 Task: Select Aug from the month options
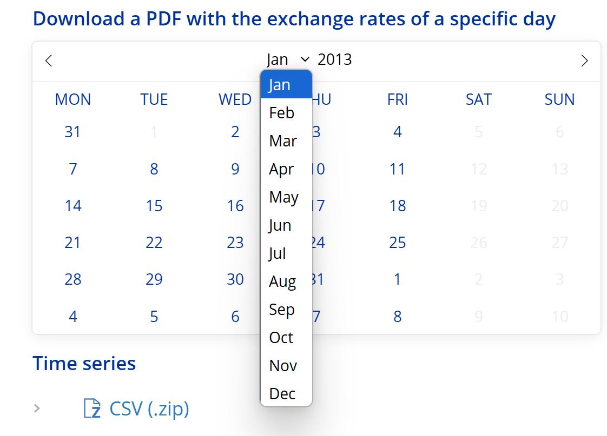[282, 281]
